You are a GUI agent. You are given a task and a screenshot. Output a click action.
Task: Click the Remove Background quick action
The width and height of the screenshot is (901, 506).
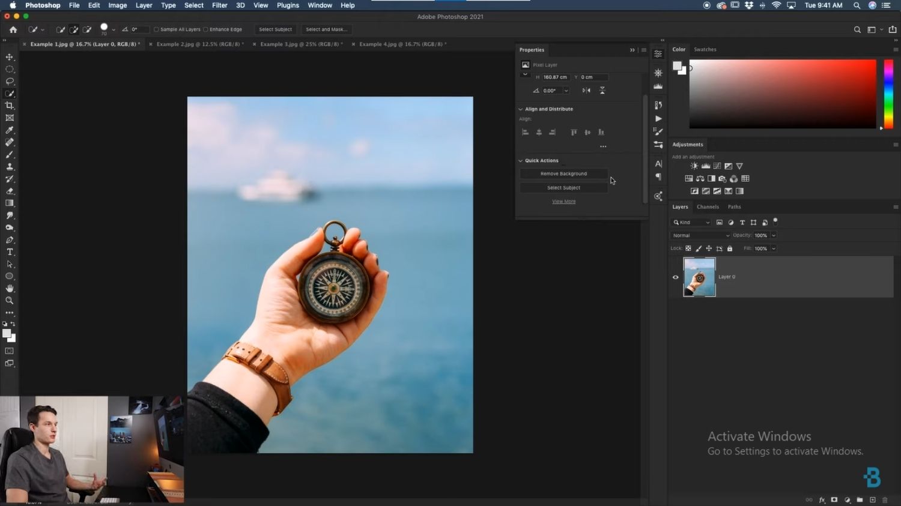click(563, 173)
